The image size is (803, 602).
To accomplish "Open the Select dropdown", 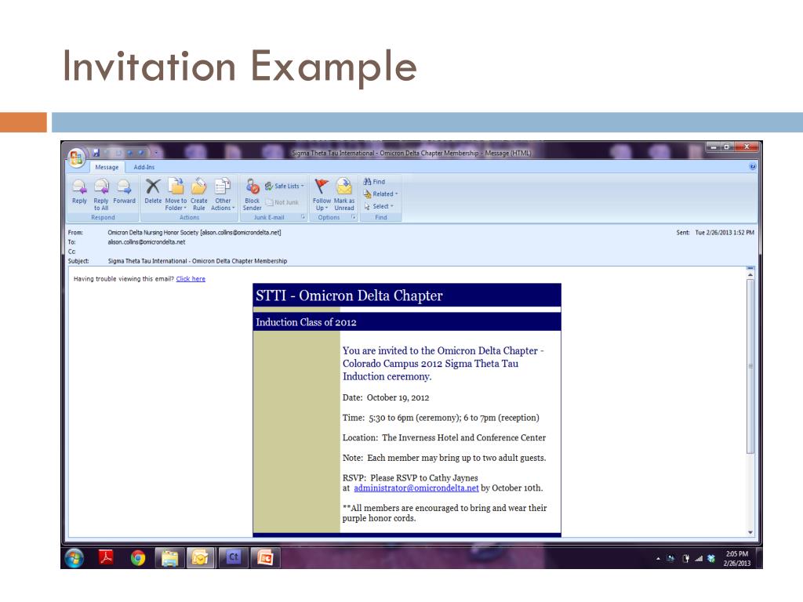I will (x=379, y=206).
